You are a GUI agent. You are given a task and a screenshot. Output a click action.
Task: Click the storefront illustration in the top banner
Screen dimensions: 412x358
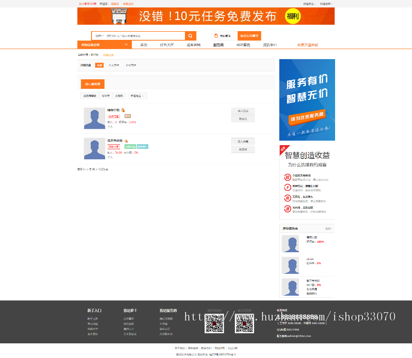[x=120, y=16]
